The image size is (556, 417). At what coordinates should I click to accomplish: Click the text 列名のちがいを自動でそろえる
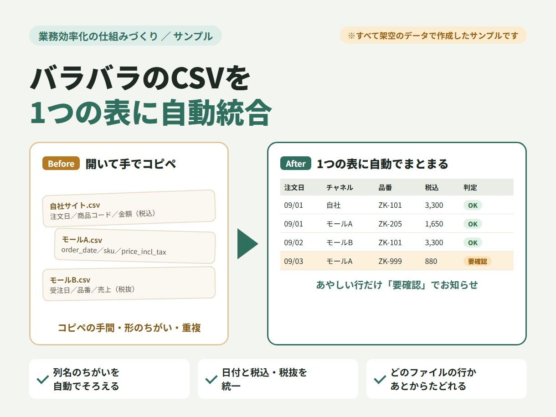86,379
